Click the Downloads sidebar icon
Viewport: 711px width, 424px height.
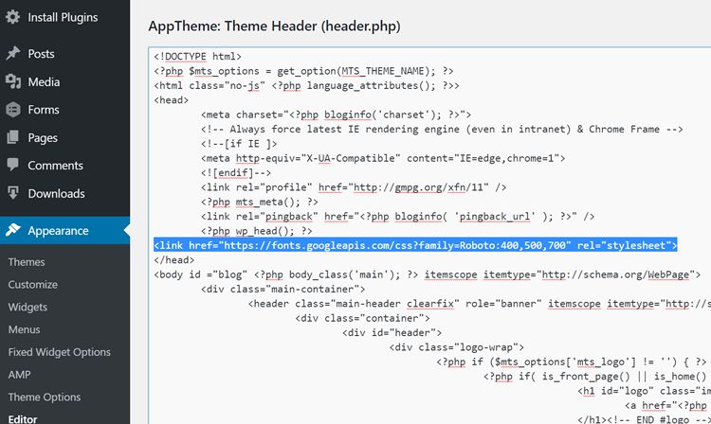pos(12,194)
